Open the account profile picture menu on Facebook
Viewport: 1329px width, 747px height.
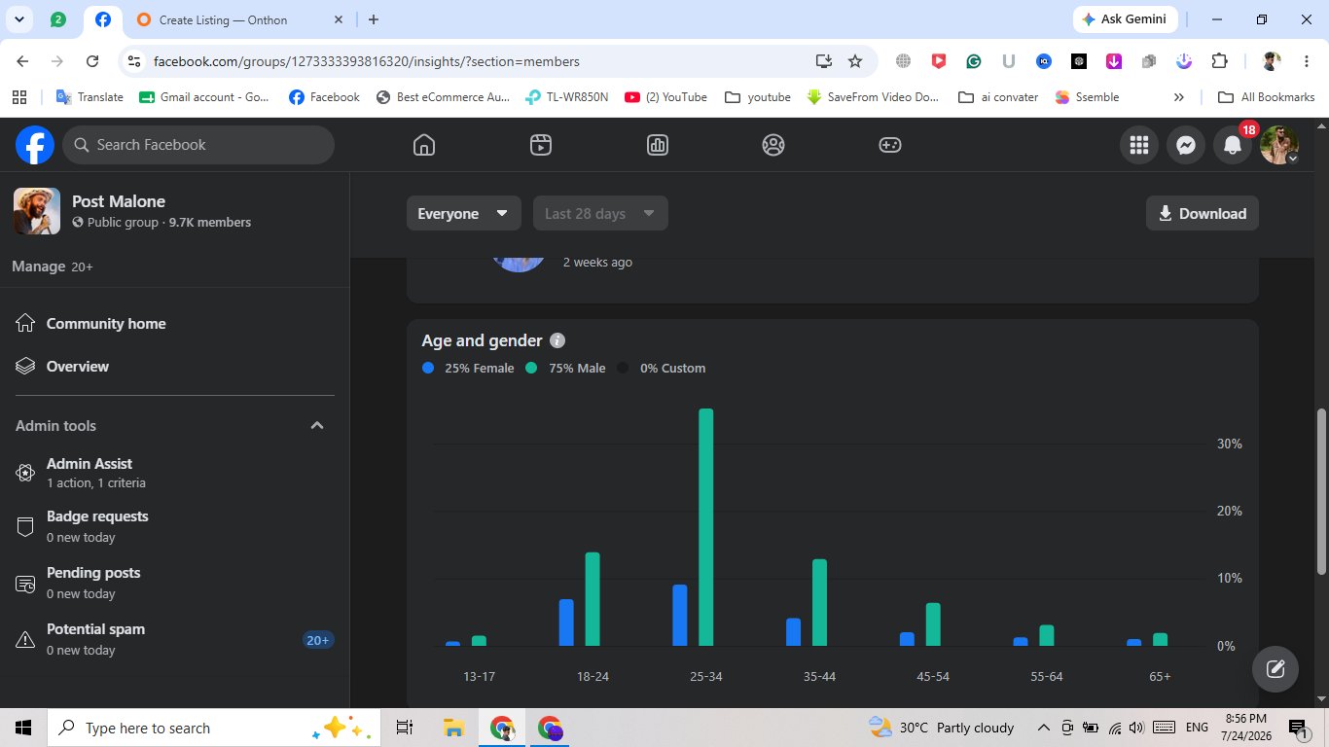[x=1279, y=145]
